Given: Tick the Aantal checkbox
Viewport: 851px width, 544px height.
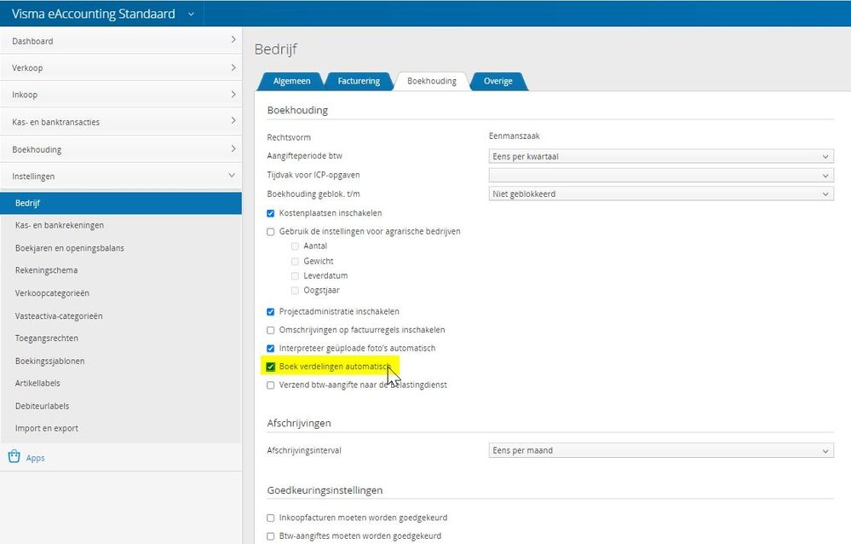Looking at the screenshot, I should point(295,246).
